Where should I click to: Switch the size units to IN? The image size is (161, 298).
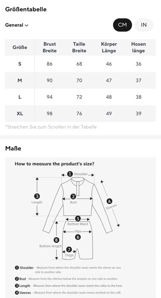point(144,25)
